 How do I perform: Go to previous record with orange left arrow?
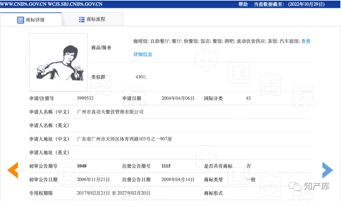13,170
